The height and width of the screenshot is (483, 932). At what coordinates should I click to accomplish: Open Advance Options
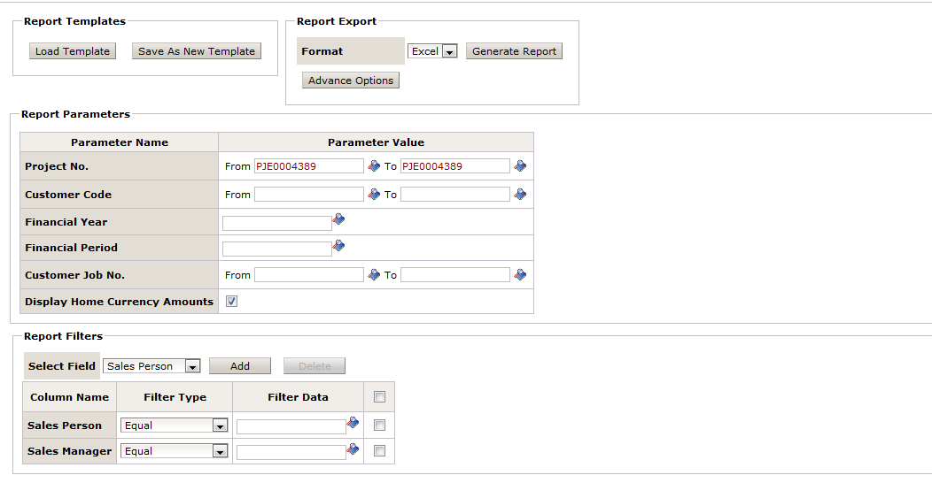[x=351, y=80]
